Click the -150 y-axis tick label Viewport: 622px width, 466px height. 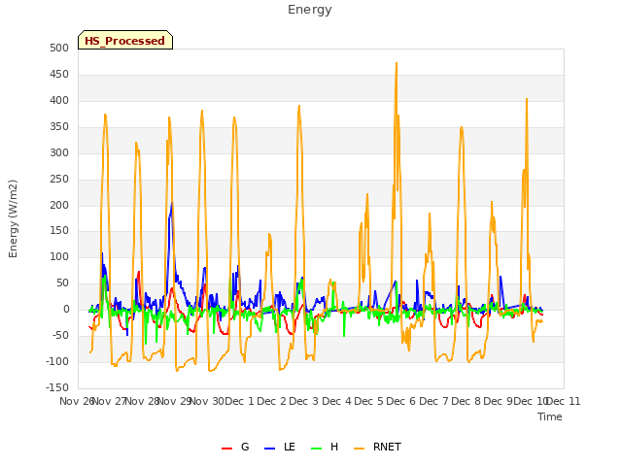coord(57,387)
